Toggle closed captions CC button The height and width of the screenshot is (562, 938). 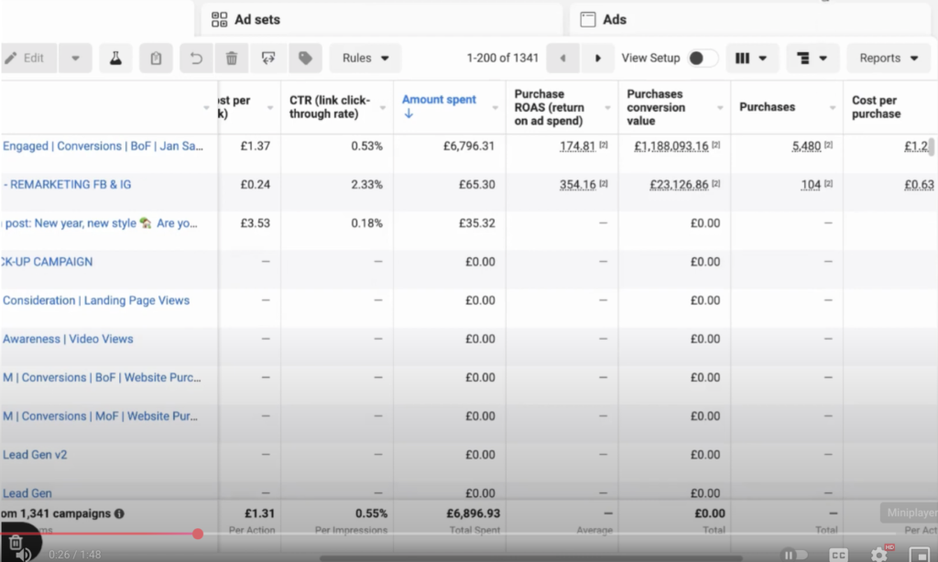(x=839, y=555)
